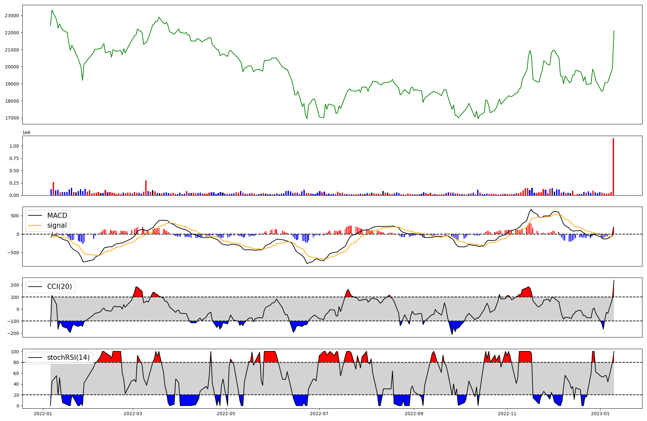Click the CCI(20) legend entry

60,287
